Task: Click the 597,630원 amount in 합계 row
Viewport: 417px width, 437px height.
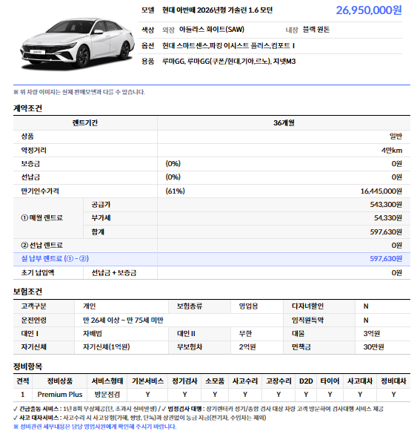Action: pos(386,232)
